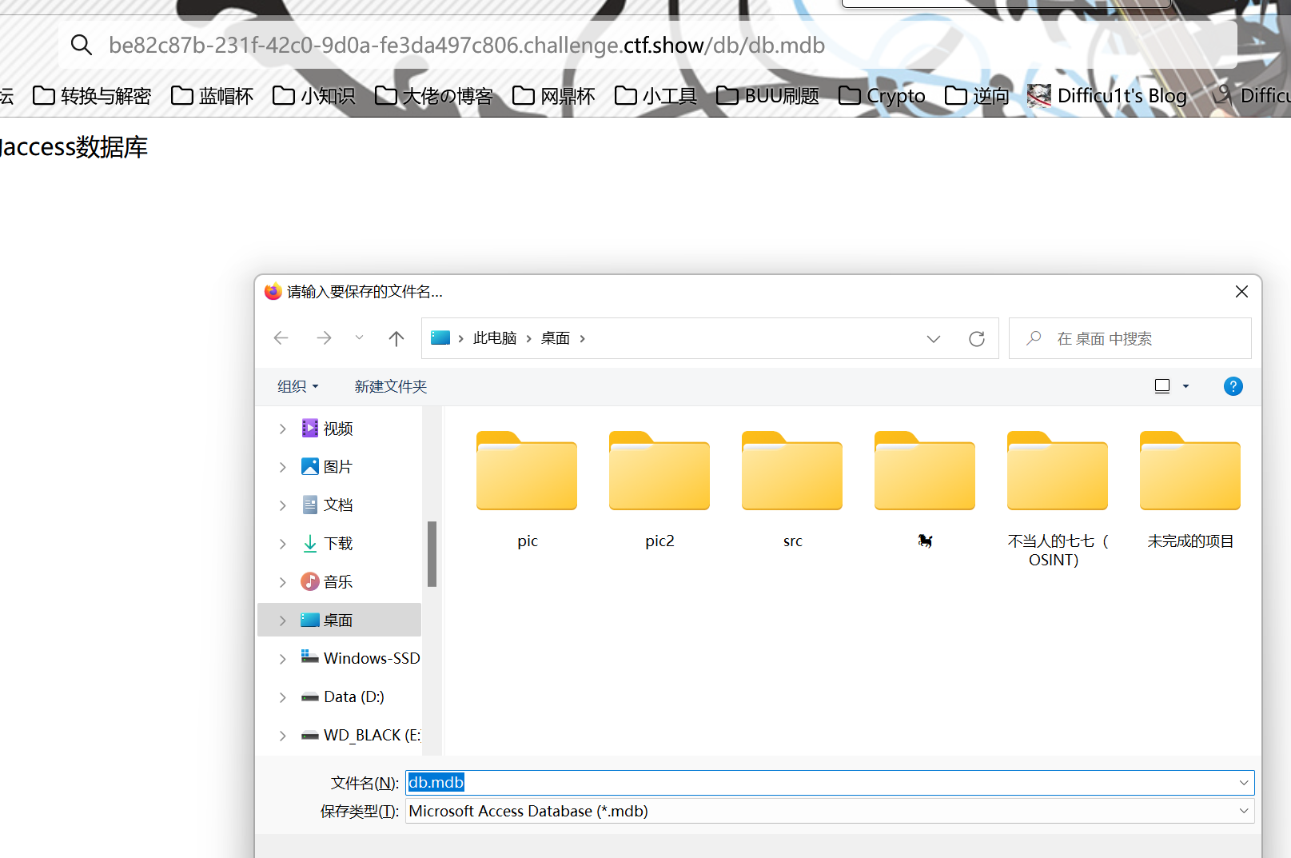1291x858 pixels.
Task: Open the 大佬の博客 bookmark folder
Action: click(434, 96)
